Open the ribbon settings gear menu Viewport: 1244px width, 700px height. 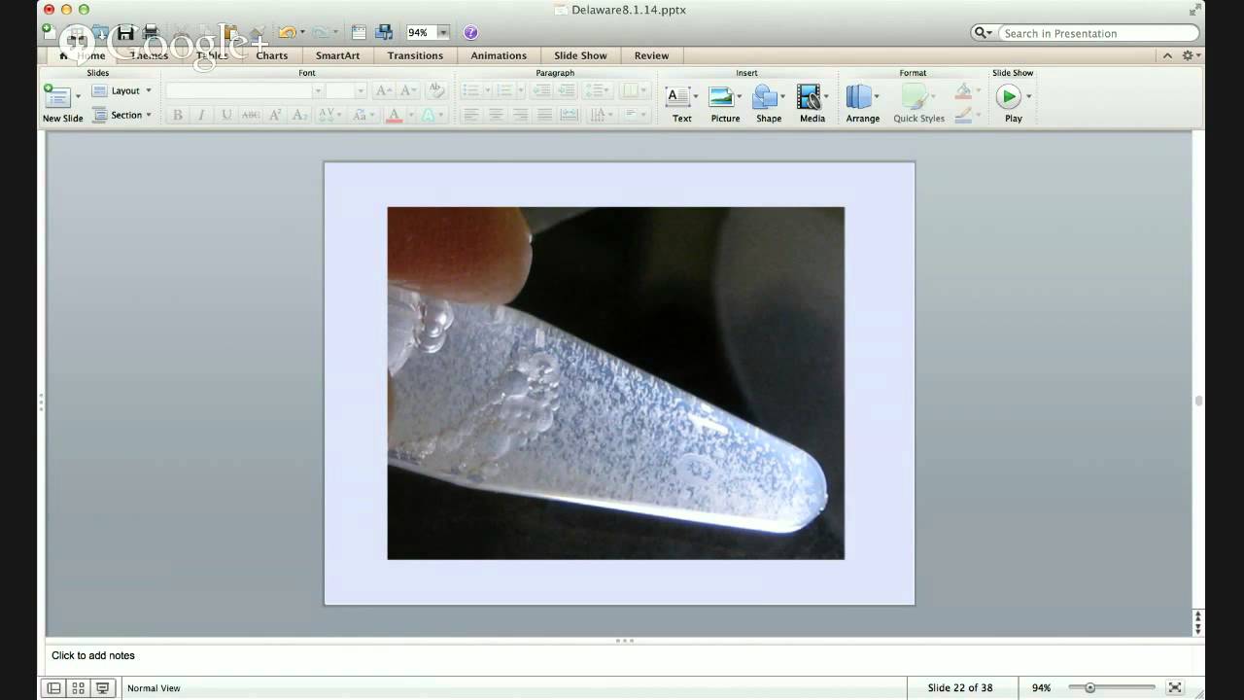1190,55
